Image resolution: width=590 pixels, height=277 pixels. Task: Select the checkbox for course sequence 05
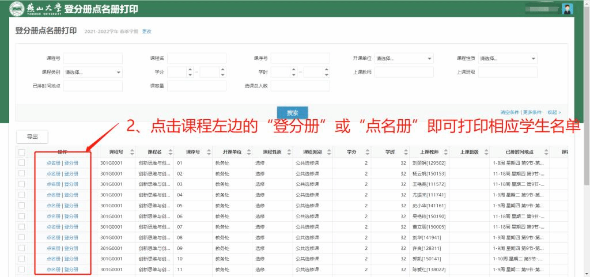coord(22,206)
